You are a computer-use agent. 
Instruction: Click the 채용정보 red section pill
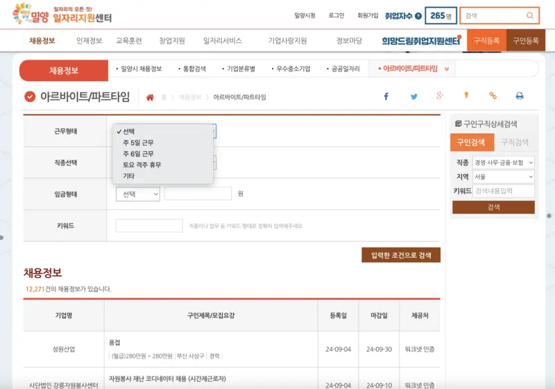point(64,70)
